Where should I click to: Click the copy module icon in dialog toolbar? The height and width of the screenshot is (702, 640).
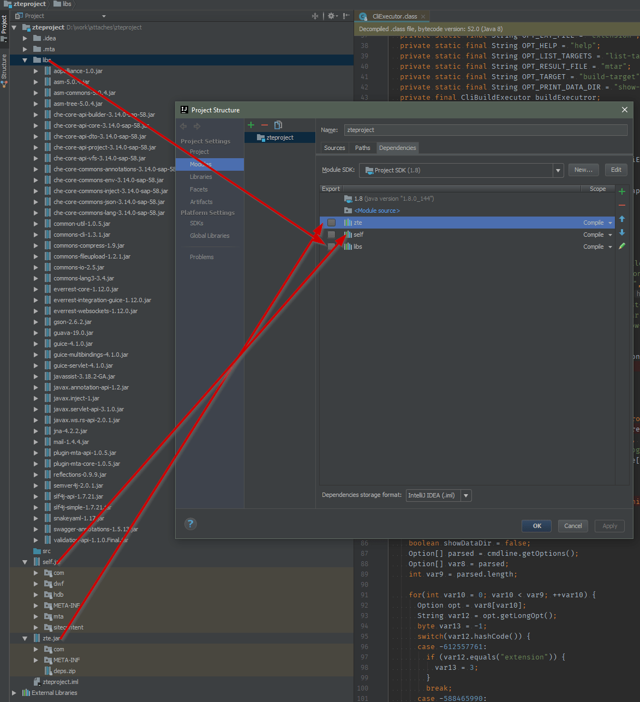(x=278, y=125)
